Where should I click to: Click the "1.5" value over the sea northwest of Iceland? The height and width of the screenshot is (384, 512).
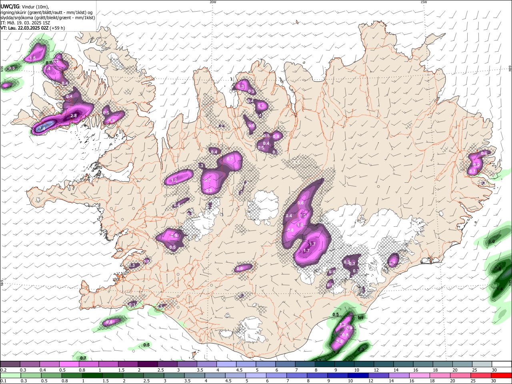coord(33,58)
